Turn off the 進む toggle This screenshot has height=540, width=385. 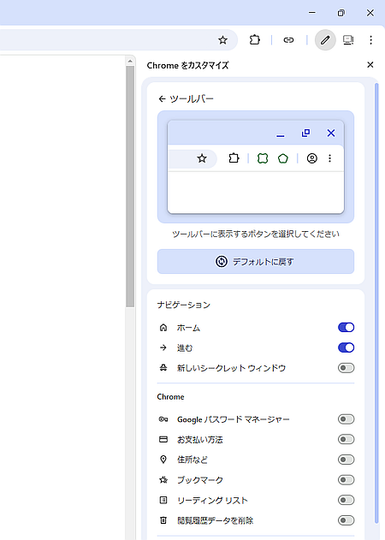coord(346,347)
